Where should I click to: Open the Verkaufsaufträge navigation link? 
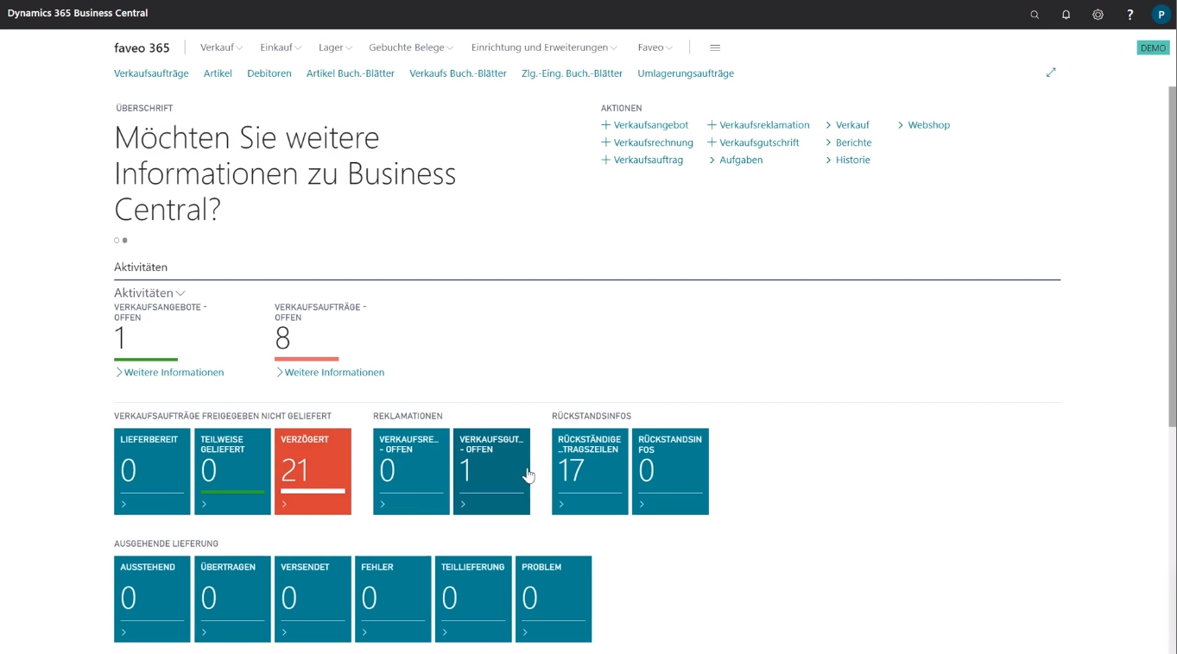151,73
